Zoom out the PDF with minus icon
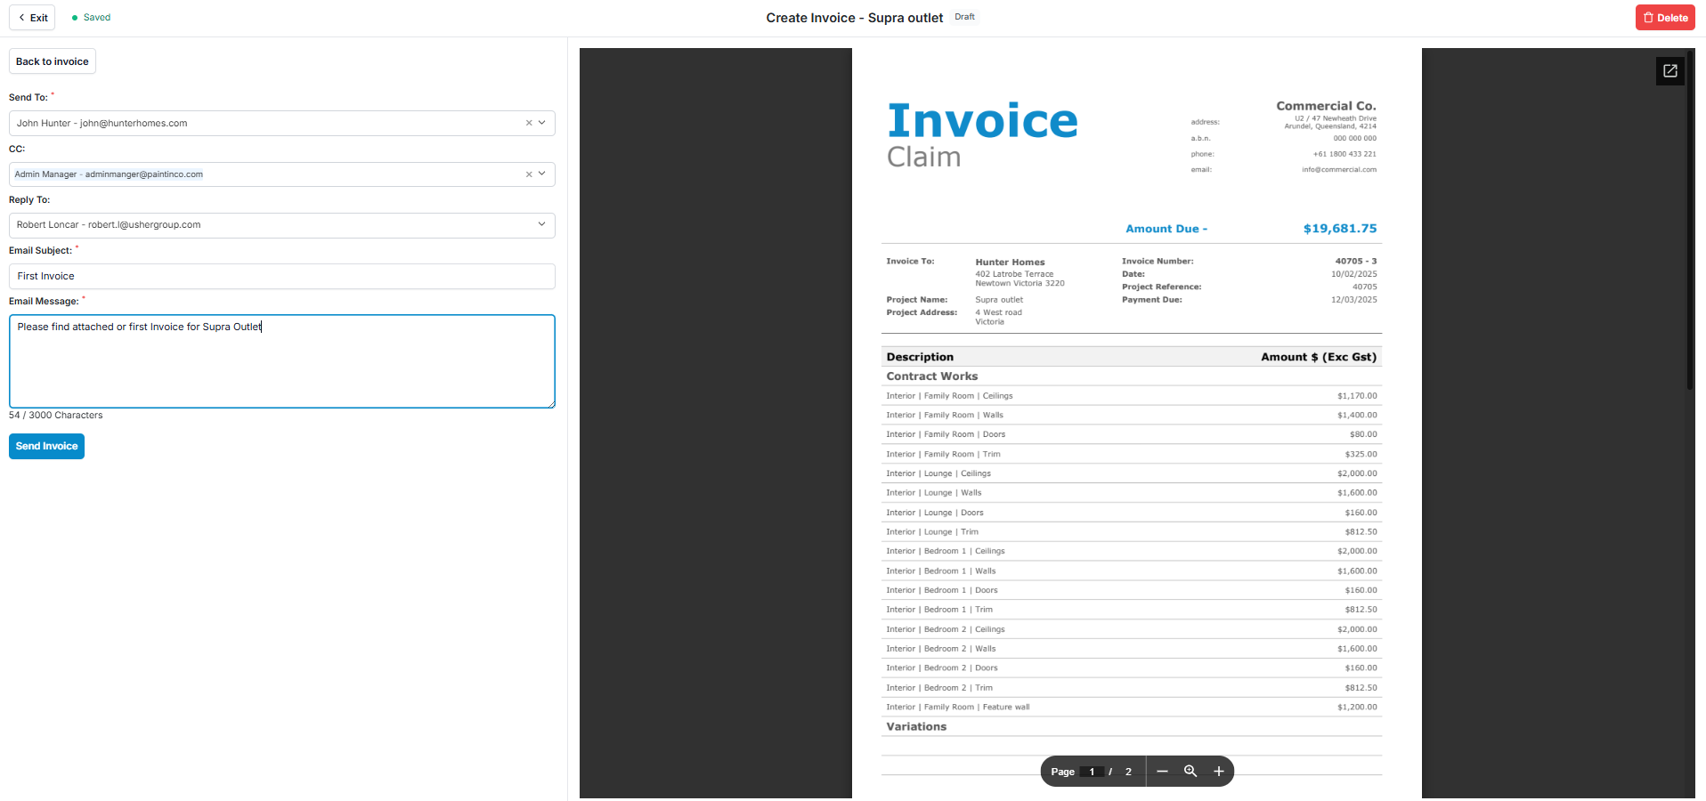1706x801 pixels. pyautogui.click(x=1162, y=772)
